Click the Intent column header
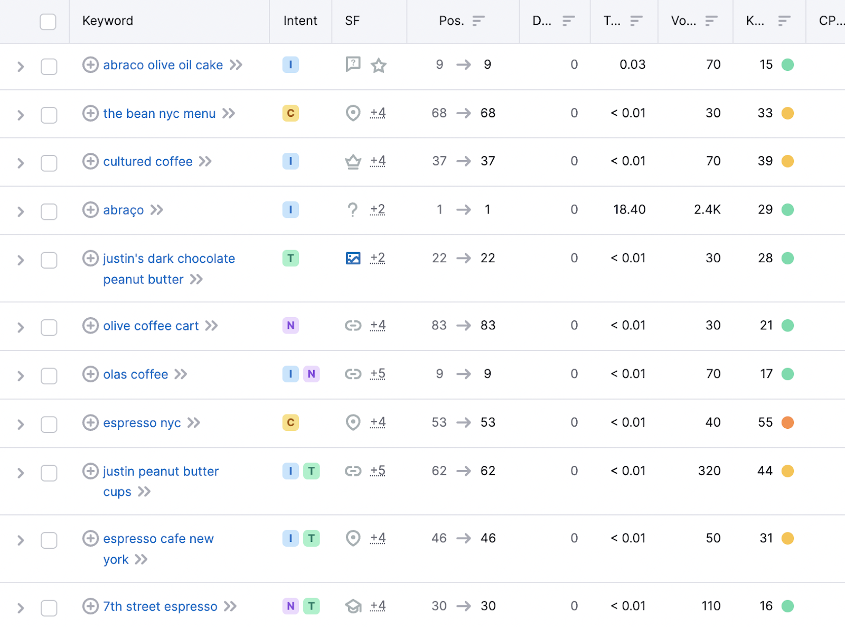This screenshot has height=627, width=845. (x=300, y=21)
